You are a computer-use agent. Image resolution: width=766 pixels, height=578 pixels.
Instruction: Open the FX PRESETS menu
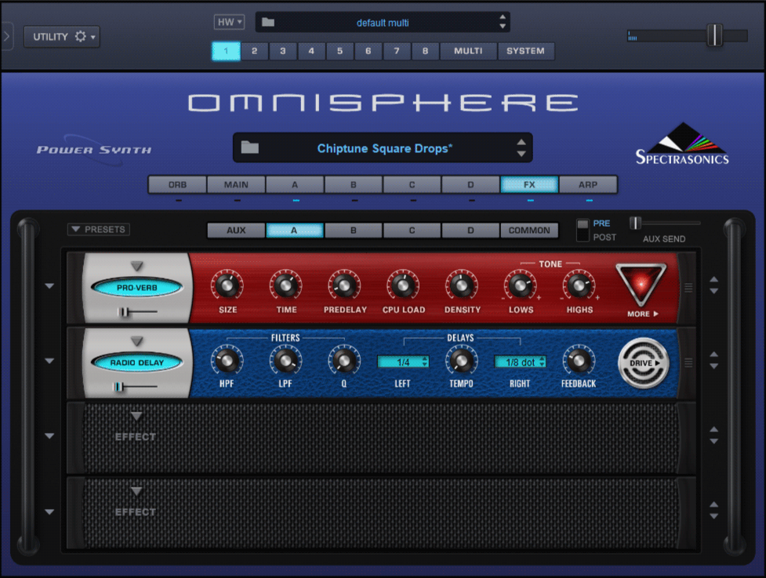[x=98, y=229]
